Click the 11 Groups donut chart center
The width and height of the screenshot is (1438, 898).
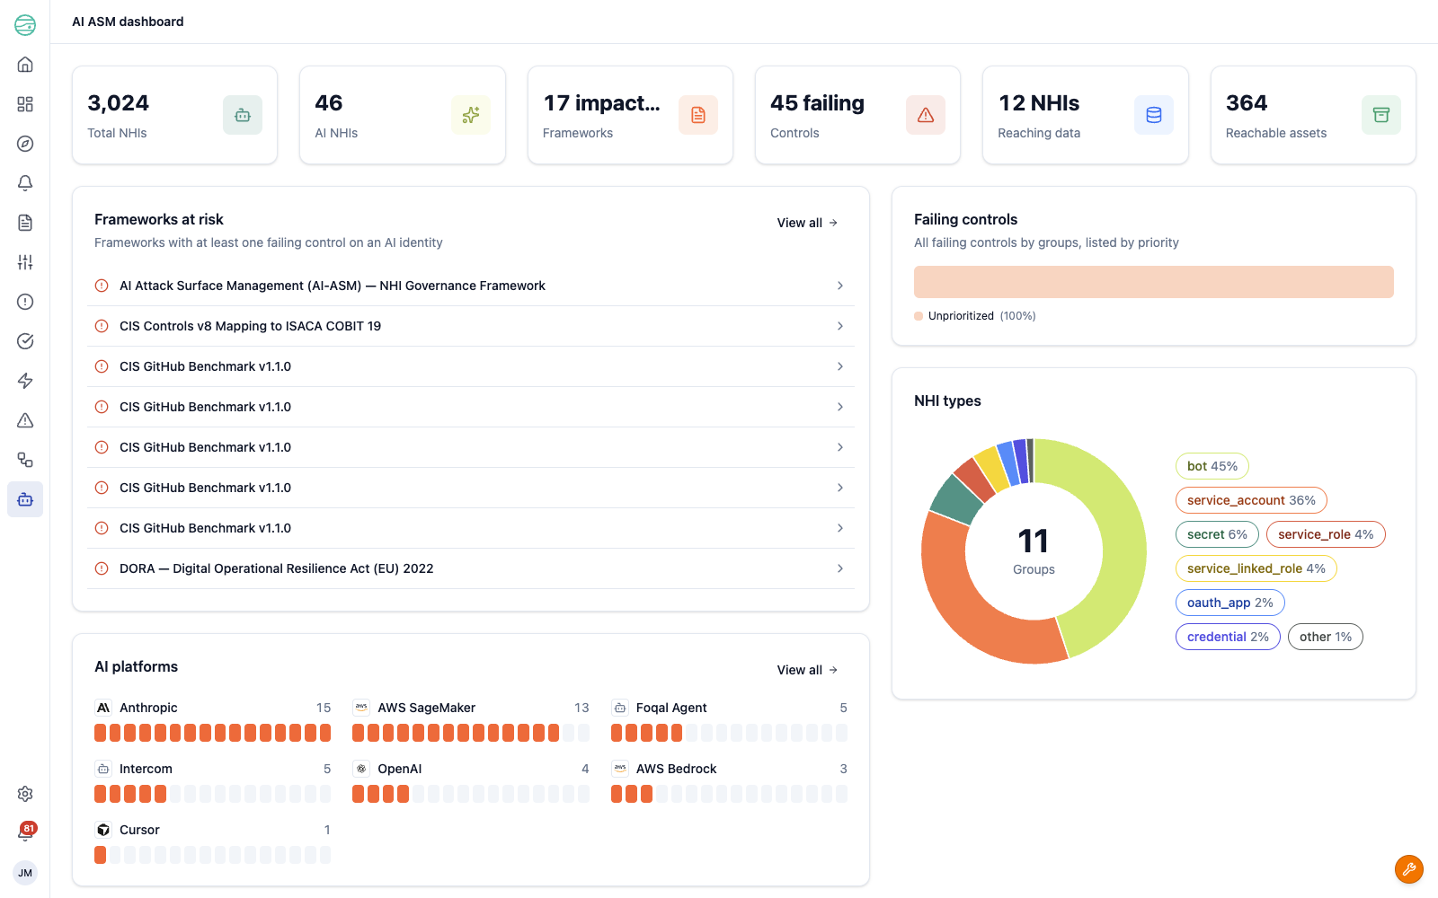pyautogui.click(x=1034, y=551)
